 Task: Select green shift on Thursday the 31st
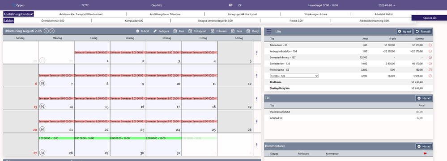[164, 138]
